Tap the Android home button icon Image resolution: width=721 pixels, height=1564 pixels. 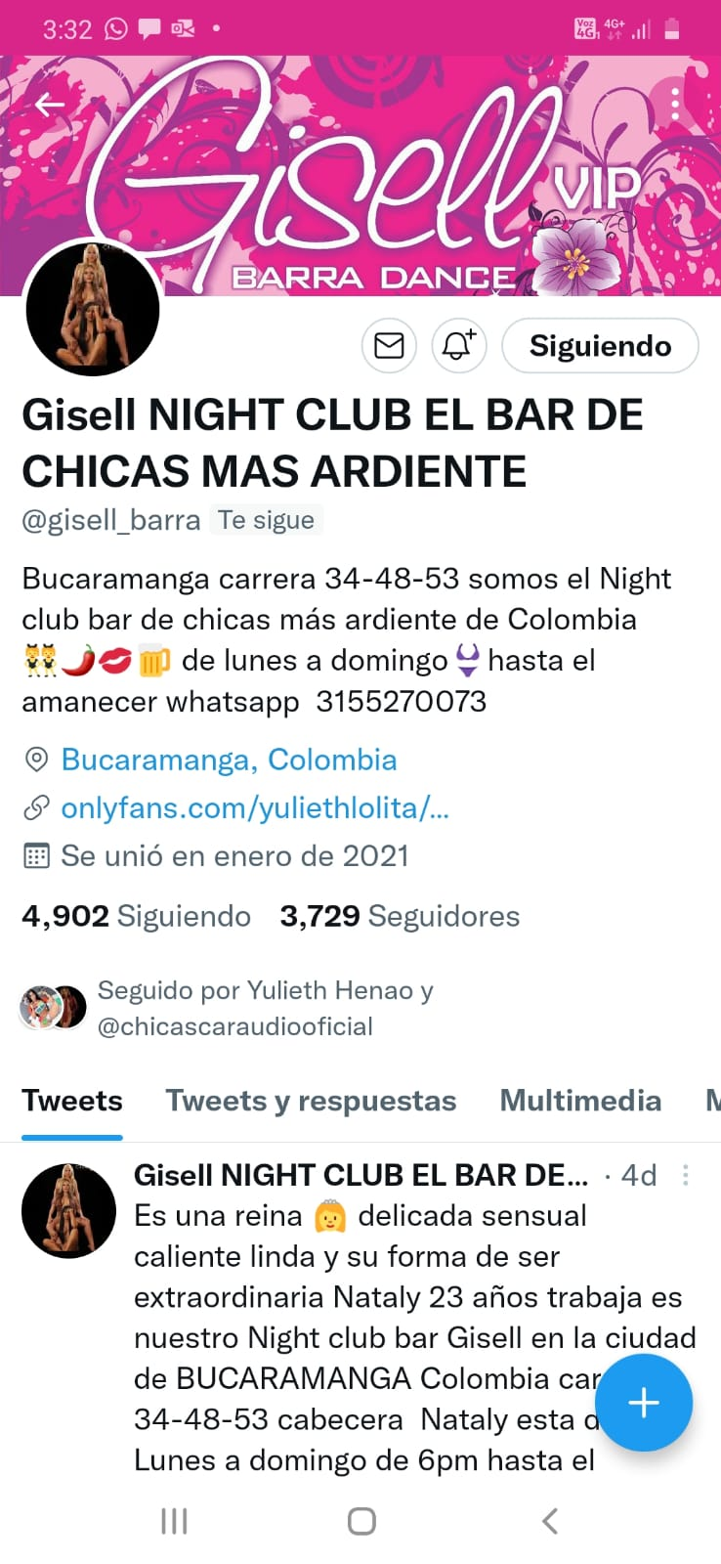coord(361,1521)
